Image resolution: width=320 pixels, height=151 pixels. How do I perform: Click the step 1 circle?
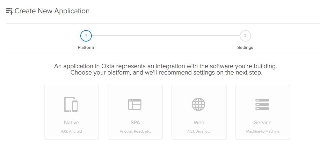pos(86,36)
